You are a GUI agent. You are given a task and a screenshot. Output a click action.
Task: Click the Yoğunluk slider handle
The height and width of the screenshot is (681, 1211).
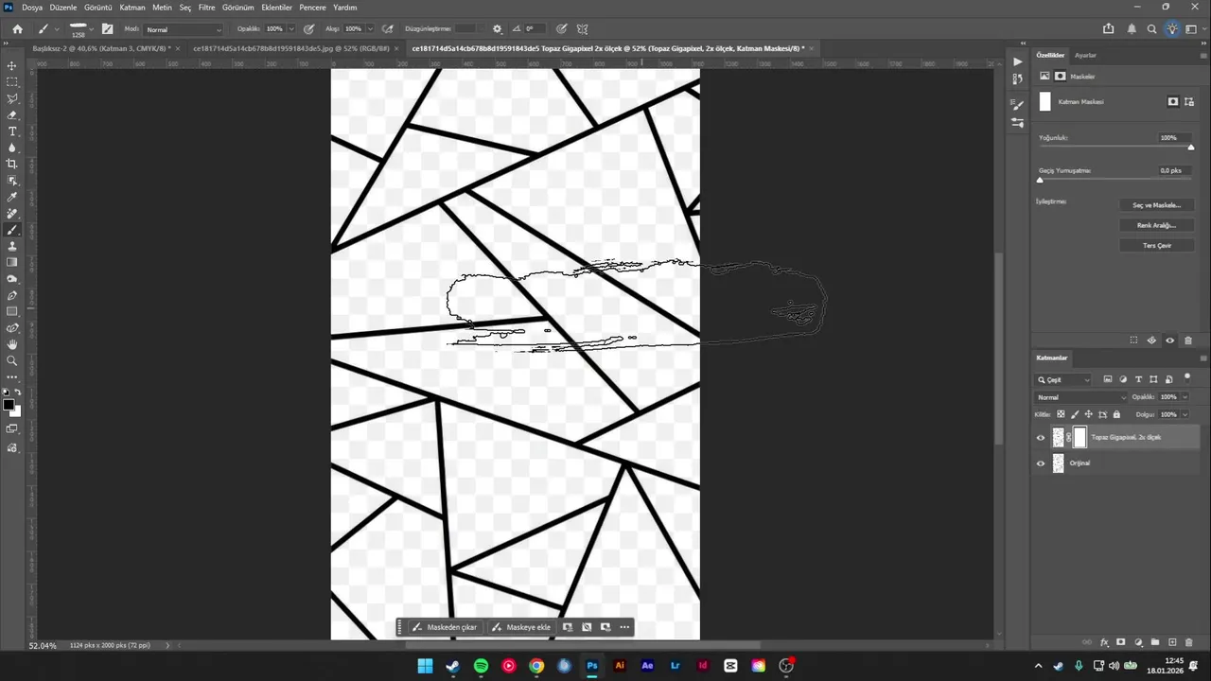pos(1191,148)
